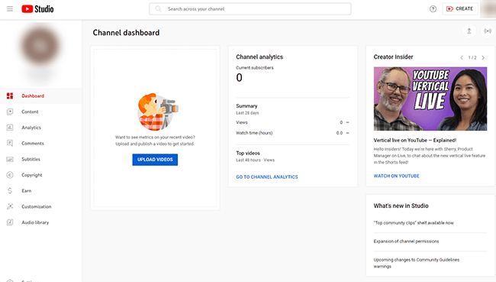Open the account avatar menu
Image resolution: width=496 pixels, height=282 pixels.
tap(488, 9)
